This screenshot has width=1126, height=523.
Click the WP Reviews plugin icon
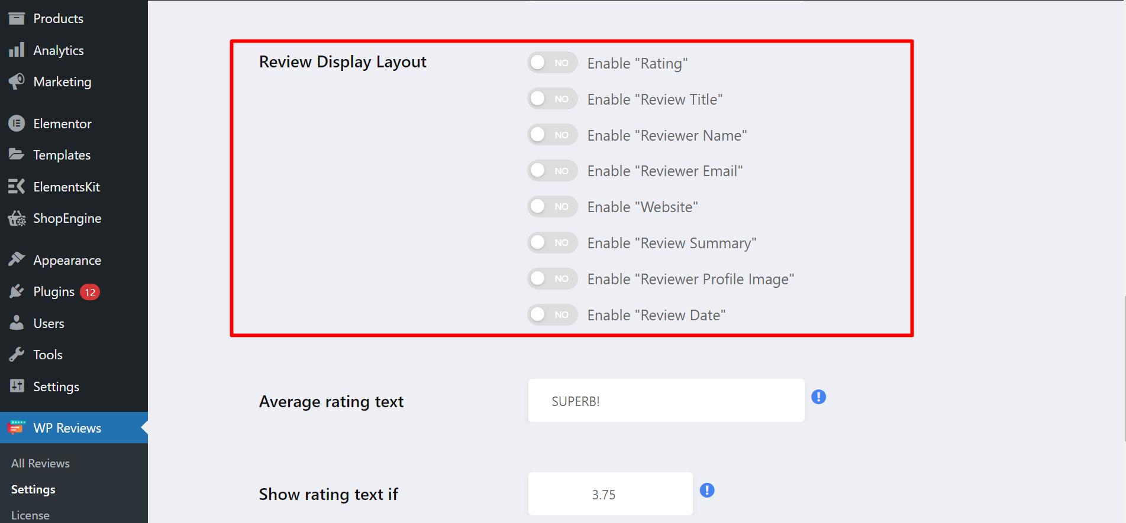click(17, 427)
